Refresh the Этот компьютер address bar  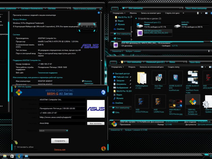click(182, 8)
